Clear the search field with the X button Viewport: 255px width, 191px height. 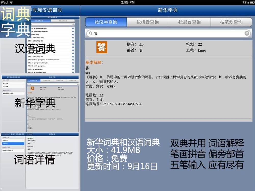tap(247, 33)
